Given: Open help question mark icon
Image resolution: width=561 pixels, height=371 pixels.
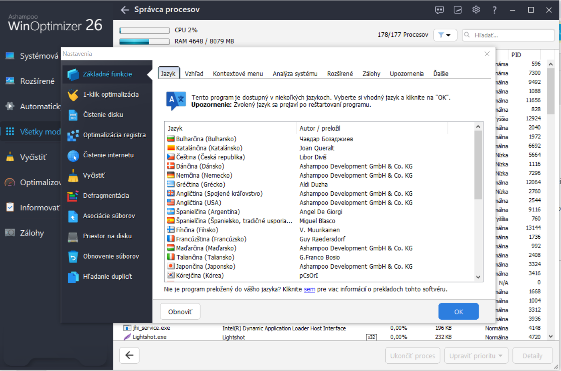Looking at the screenshot, I should [x=494, y=10].
